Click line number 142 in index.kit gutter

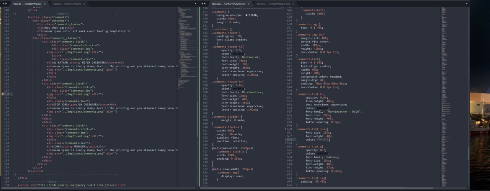[6, 17]
